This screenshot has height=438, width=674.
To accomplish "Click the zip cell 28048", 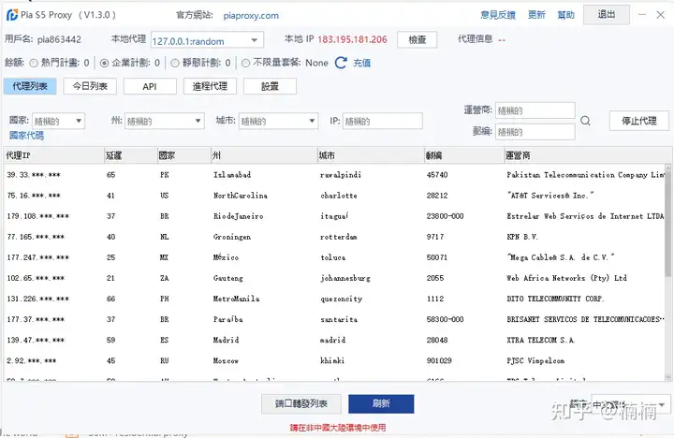I will tap(437, 340).
